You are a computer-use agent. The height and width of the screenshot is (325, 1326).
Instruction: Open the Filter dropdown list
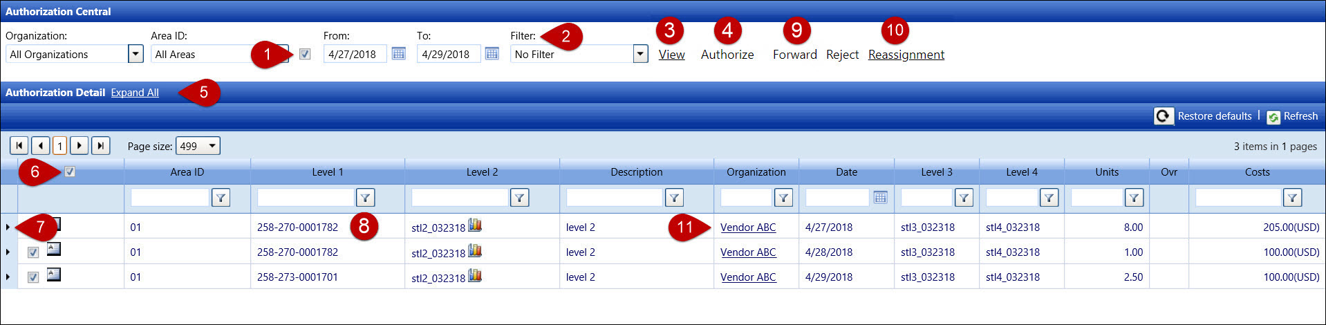pos(640,54)
